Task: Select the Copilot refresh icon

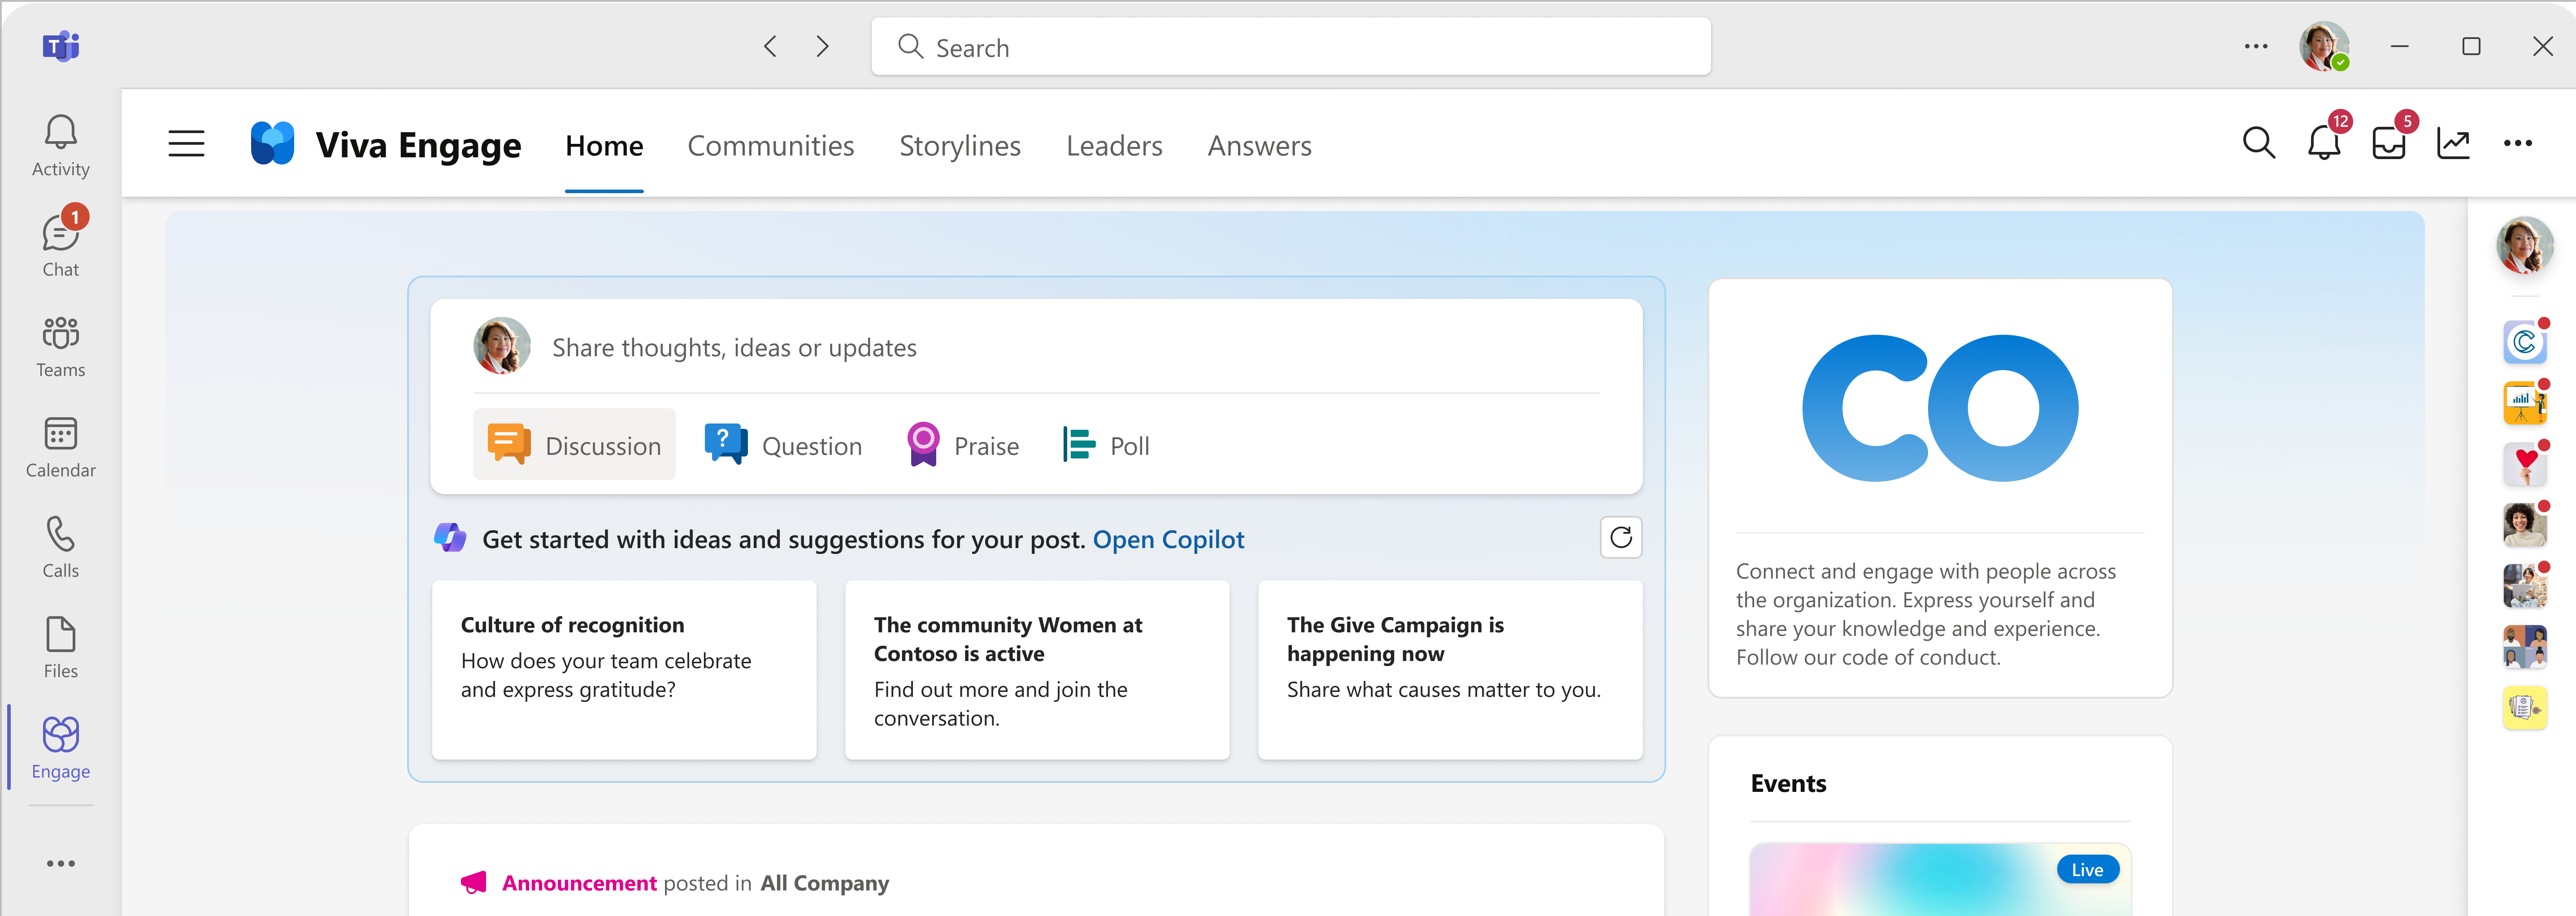Action: (1621, 537)
